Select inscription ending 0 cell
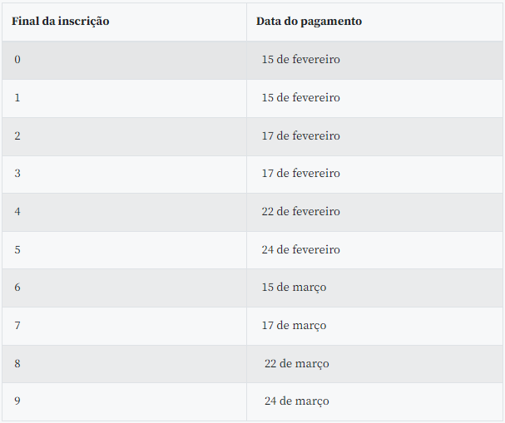 tap(124, 60)
